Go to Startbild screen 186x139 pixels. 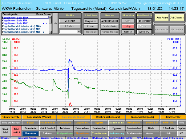[5, 131]
